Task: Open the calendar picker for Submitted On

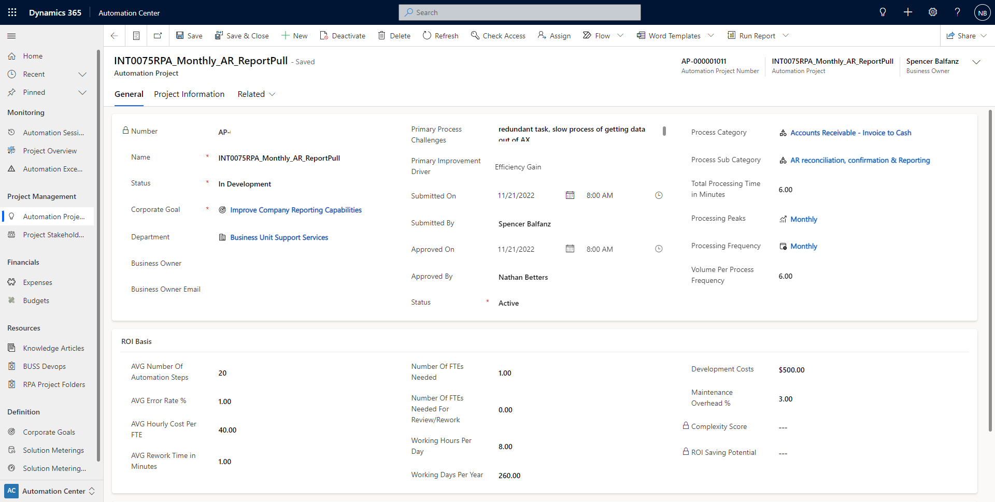Action: [x=570, y=195]
